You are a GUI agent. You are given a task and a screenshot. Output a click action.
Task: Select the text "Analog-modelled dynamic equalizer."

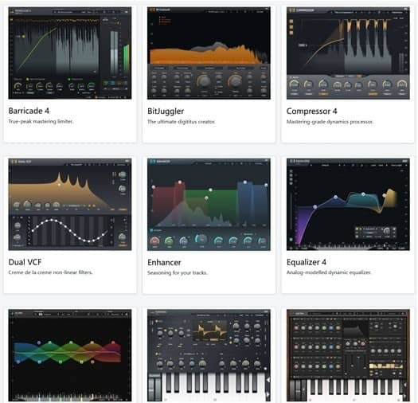point(329,272)
